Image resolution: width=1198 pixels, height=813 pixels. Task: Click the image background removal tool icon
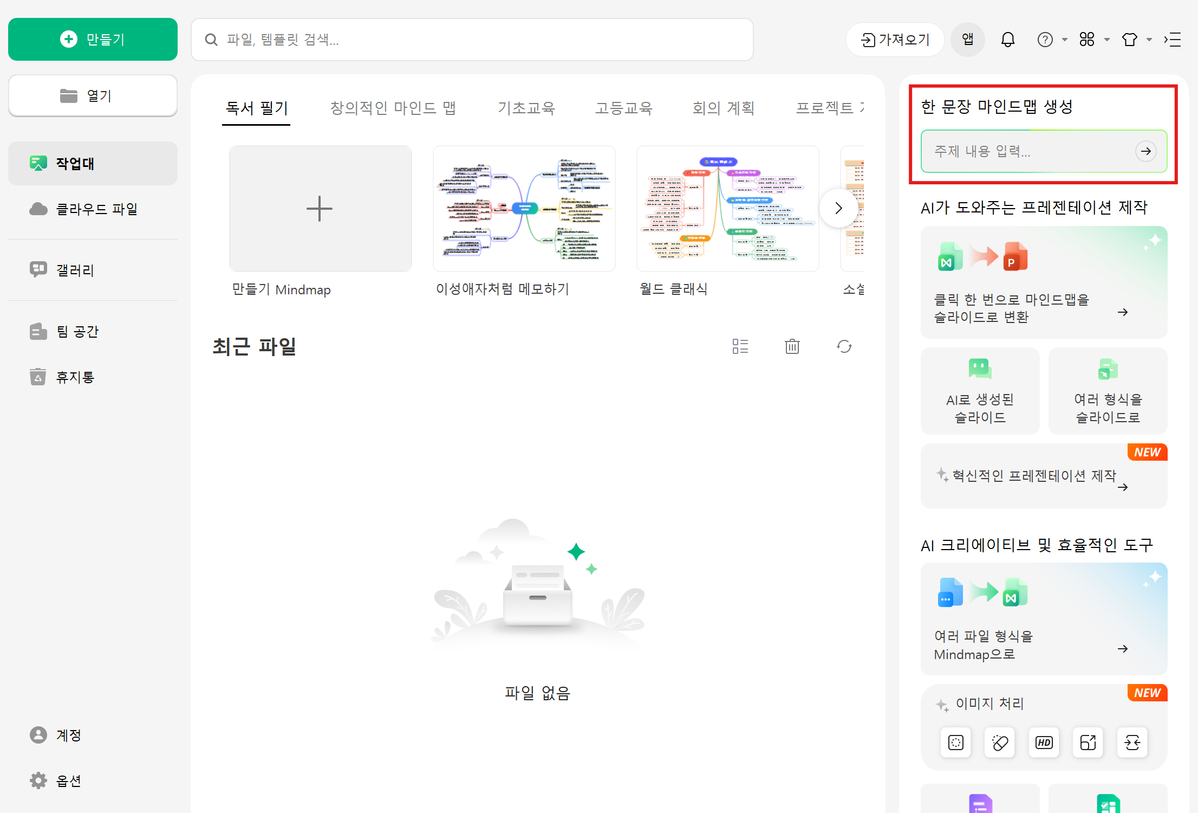coord(956,743)
